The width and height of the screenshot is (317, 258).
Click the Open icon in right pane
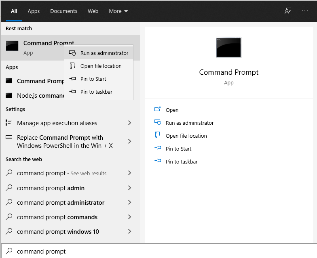(158, 110)
